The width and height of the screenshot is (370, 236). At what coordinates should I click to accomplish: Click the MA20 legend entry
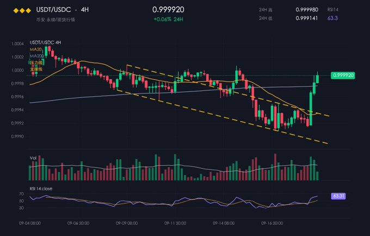point(35,49)
